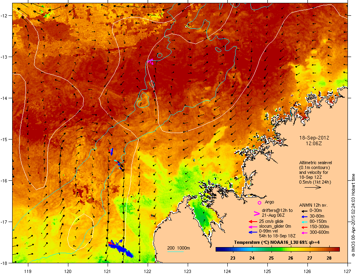
Task: Click the latitude axis label -16
Action: (x=4, y=181)
